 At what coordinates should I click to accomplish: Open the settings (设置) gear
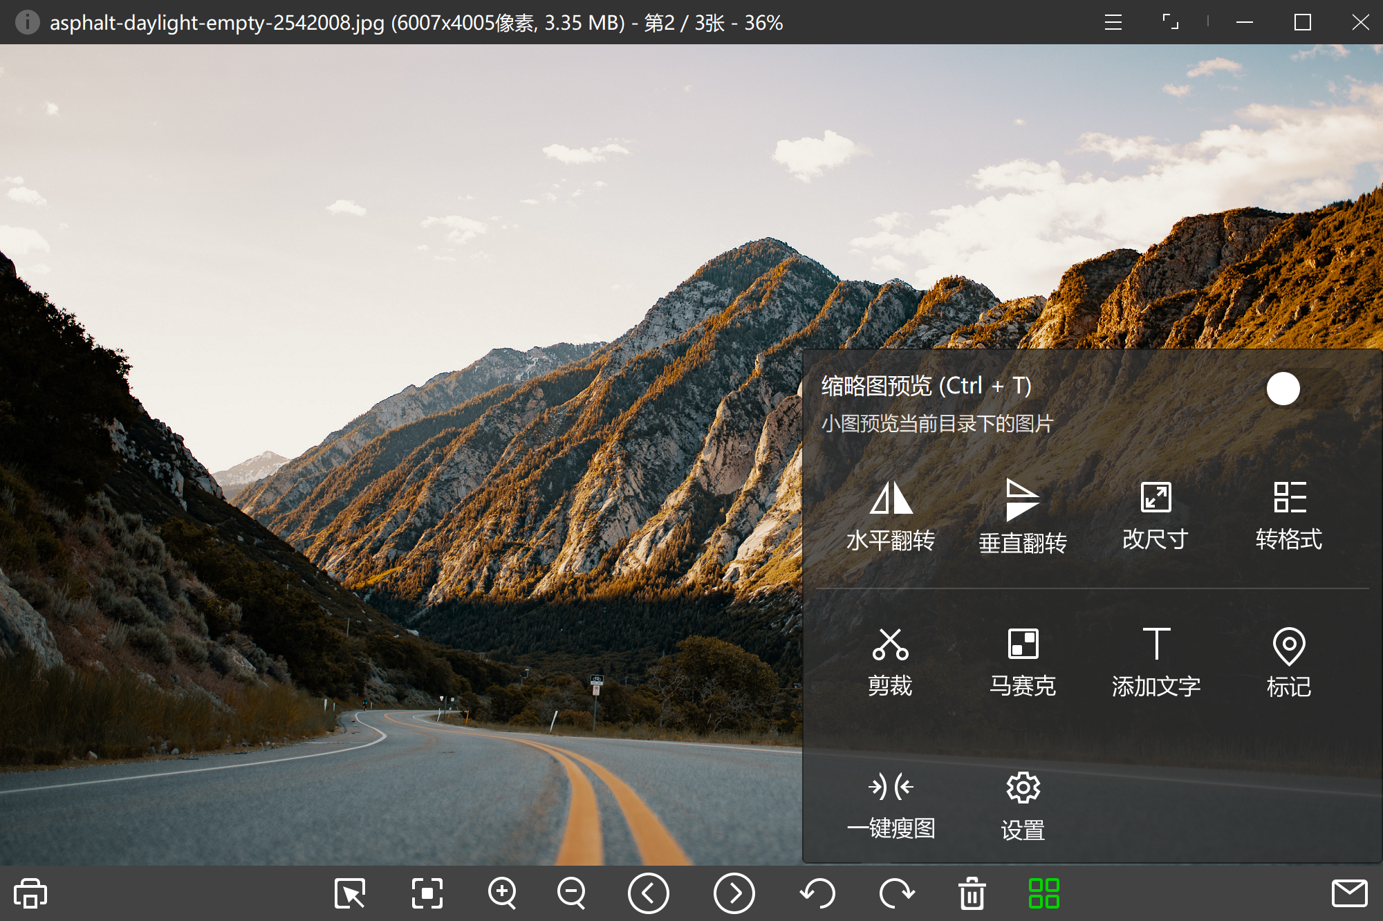coord(1023,788)
